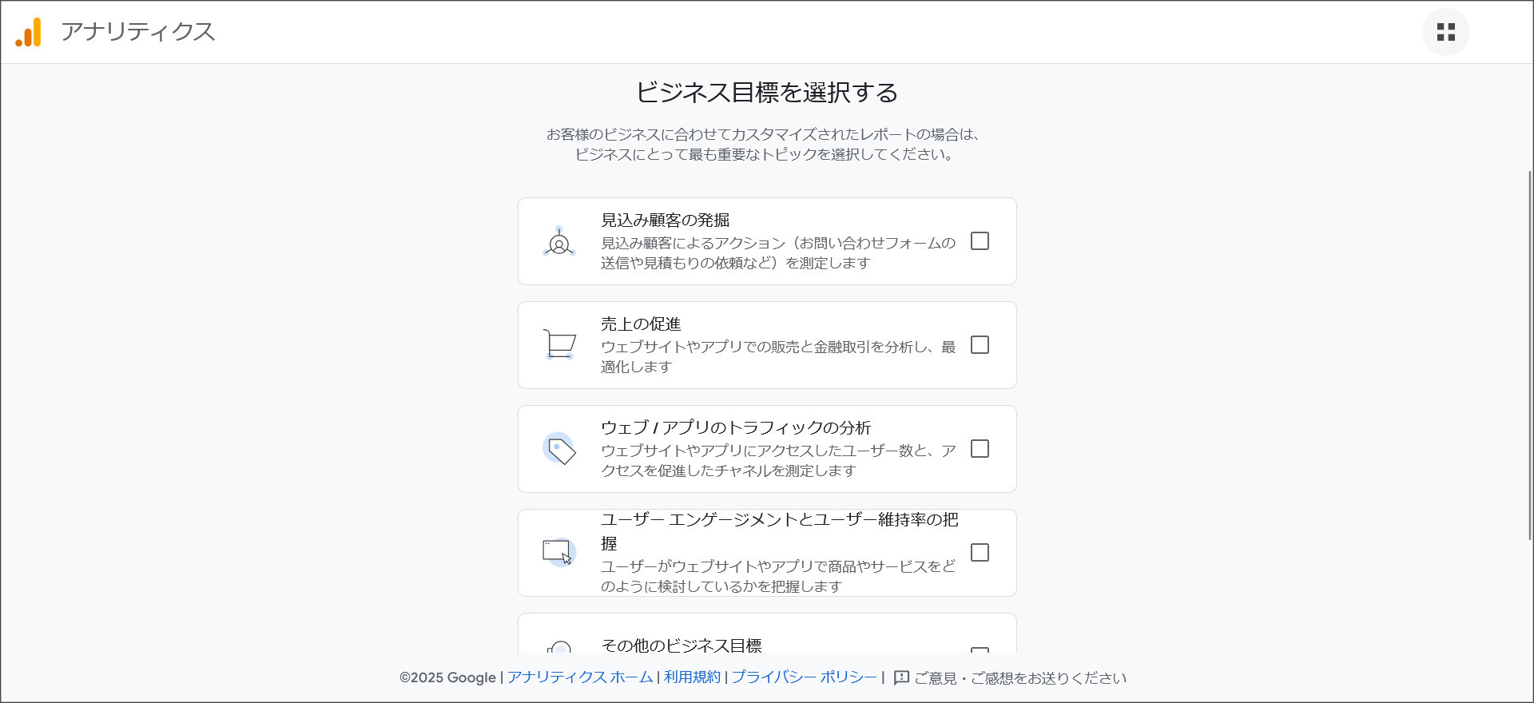Select the ユーザー エンゲージメントとユーザー維持率の把握 title

pyautogui.click(x=780, y=531)
